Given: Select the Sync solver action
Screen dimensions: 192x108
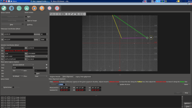Looking at the screenshot, I should pos(26,16).
